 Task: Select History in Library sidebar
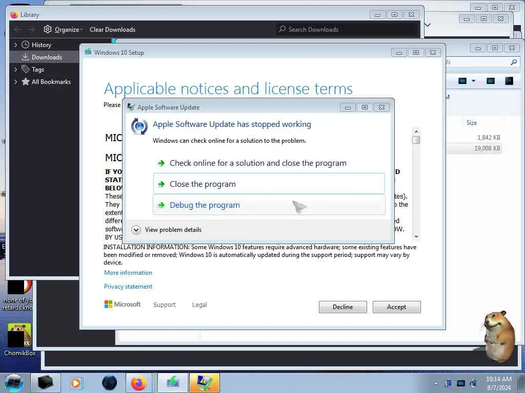(x=41, y=45)
